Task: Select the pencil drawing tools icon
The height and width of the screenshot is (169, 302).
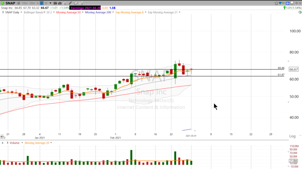Action: tap(70, 3)
